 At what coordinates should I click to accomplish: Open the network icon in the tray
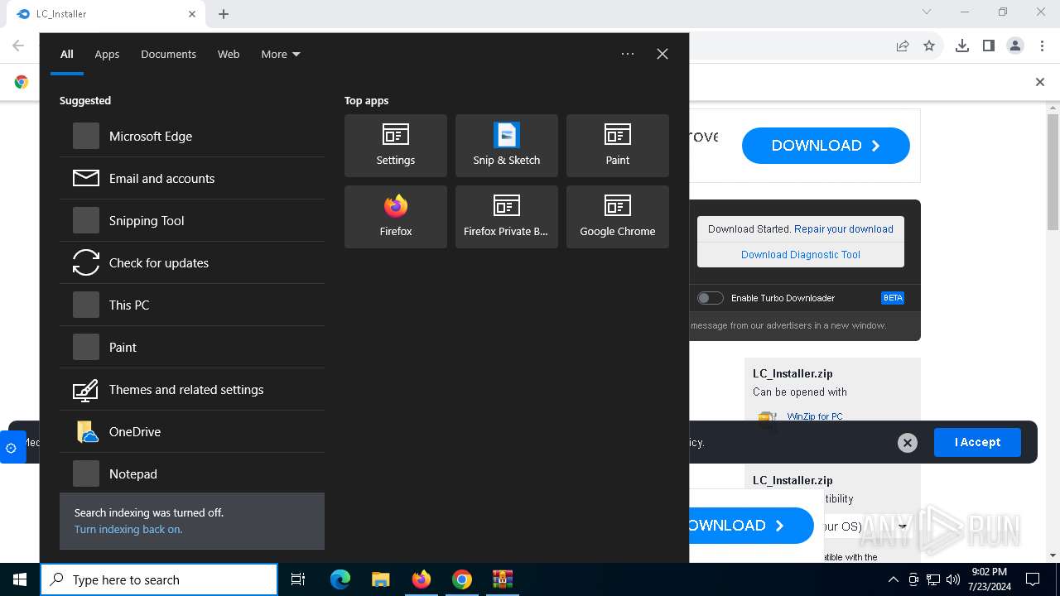933,579
